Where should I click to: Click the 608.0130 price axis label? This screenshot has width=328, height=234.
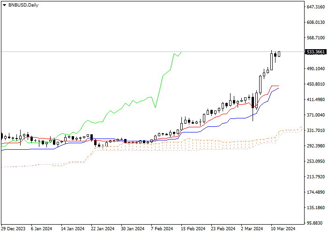tap(316, 22)
